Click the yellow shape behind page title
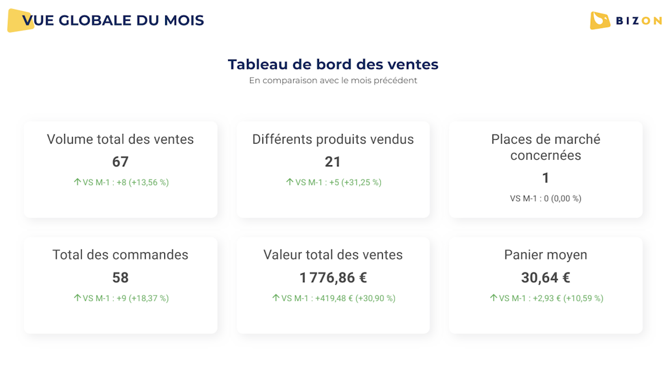 point(21,21)
